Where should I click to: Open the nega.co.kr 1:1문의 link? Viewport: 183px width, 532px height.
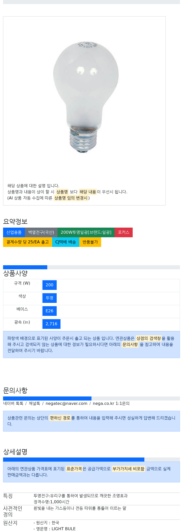(111, 404)
